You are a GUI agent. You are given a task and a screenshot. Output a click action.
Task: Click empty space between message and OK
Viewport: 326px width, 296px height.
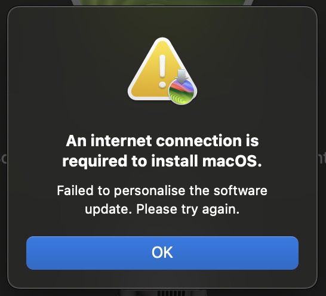click(162, 227)
